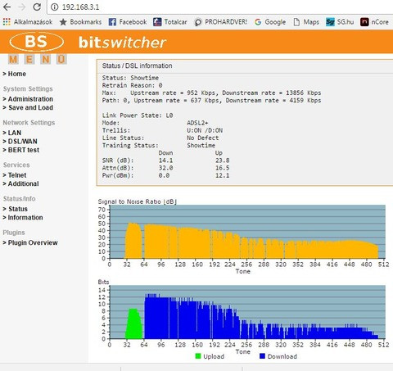Click the browser back arrow
Viewport: 393px width, 371px height.
[x=7, y=7]
